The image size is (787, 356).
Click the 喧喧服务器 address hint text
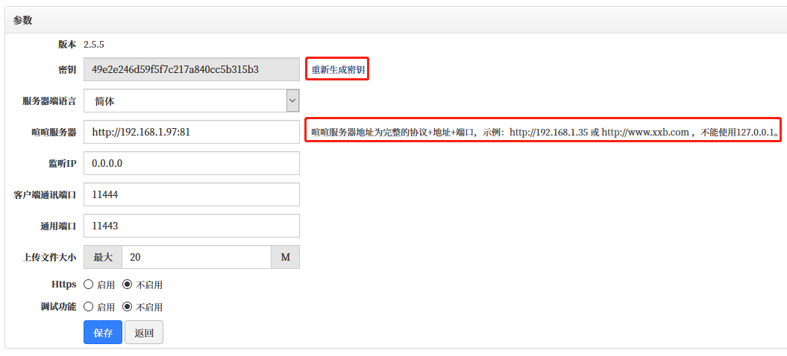(543, 133)
